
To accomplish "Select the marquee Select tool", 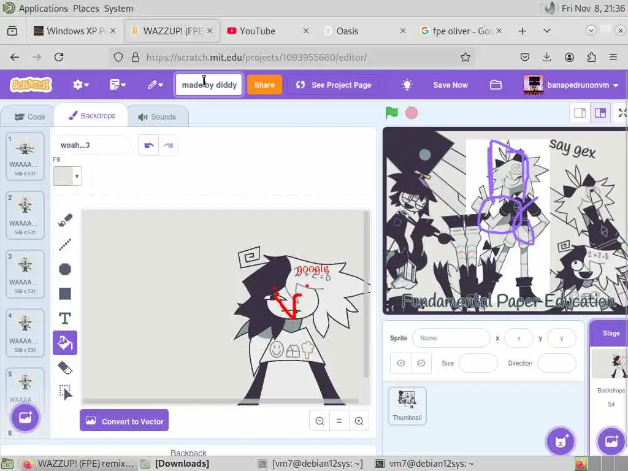I will point(65,392).
